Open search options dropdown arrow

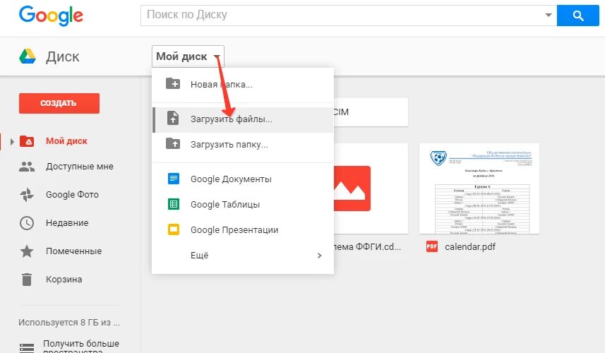click(548, 15)
